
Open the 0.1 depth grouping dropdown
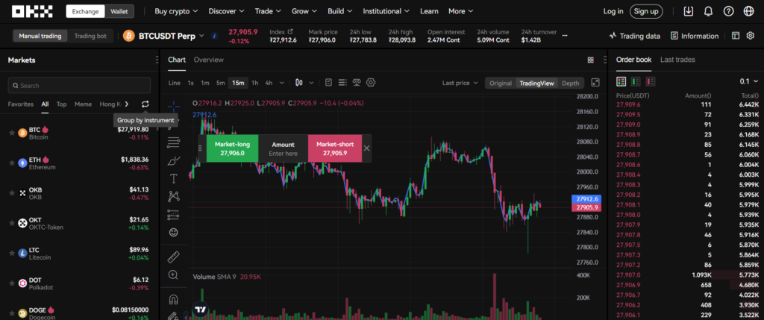[749, 81]
